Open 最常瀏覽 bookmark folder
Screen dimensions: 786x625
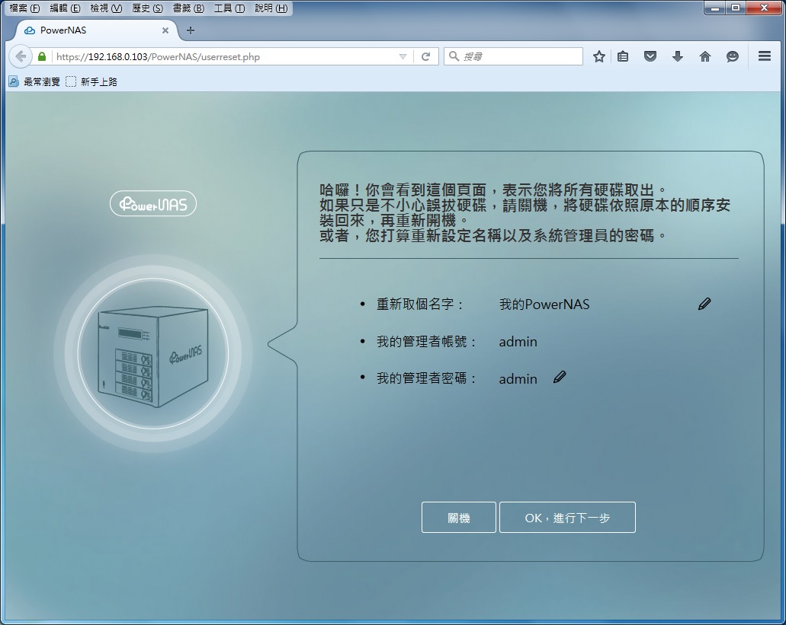point(34,81)
